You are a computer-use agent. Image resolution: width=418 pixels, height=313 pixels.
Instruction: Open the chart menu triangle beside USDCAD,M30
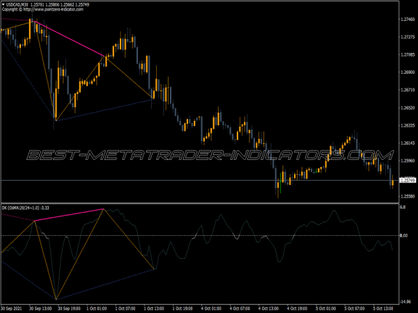(x=3, y=5)
